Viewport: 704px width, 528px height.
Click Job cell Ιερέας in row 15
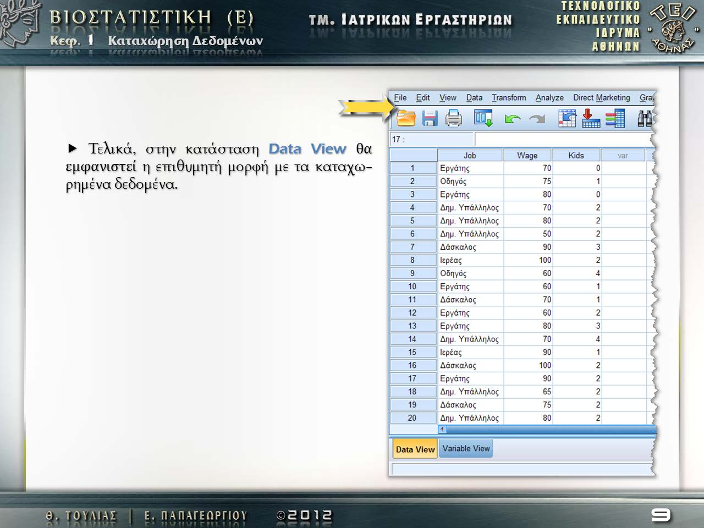click(471, 353)
